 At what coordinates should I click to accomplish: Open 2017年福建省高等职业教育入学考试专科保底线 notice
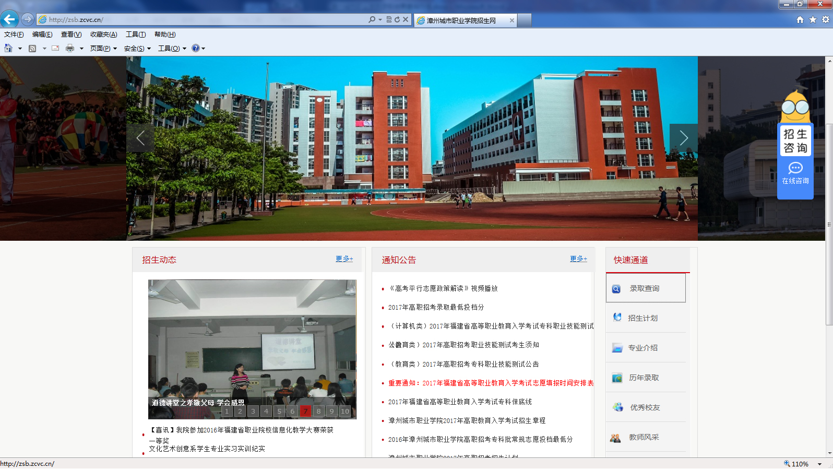point(460,402)
